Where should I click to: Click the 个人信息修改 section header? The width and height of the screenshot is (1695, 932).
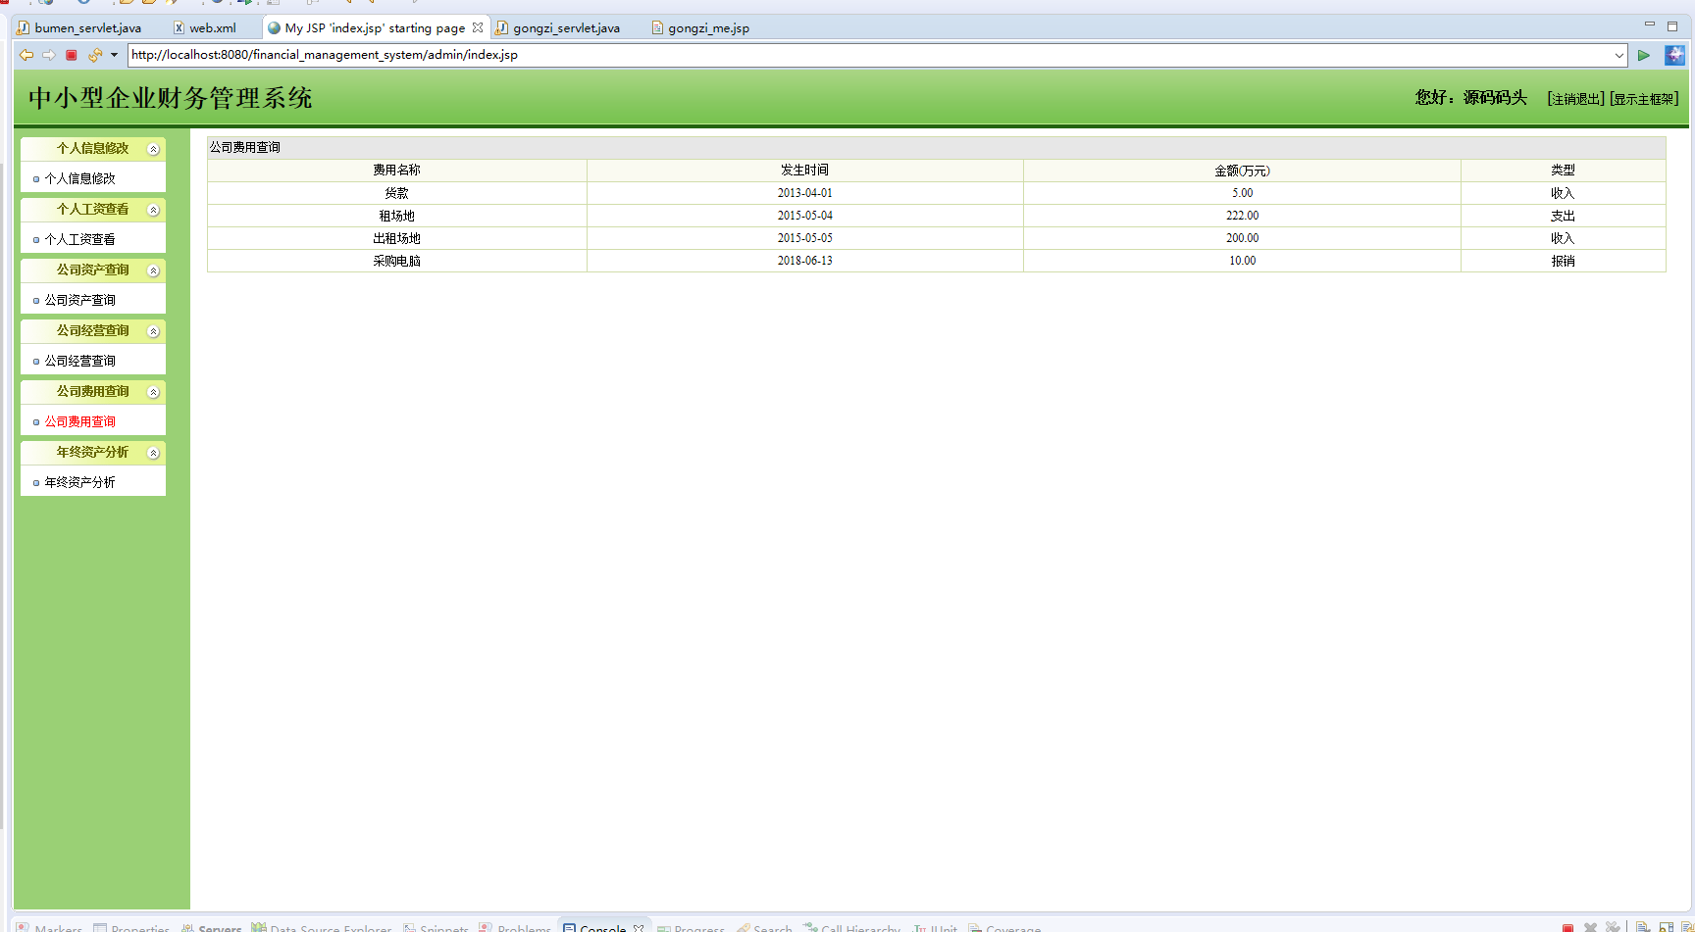(x=92, y=148)
